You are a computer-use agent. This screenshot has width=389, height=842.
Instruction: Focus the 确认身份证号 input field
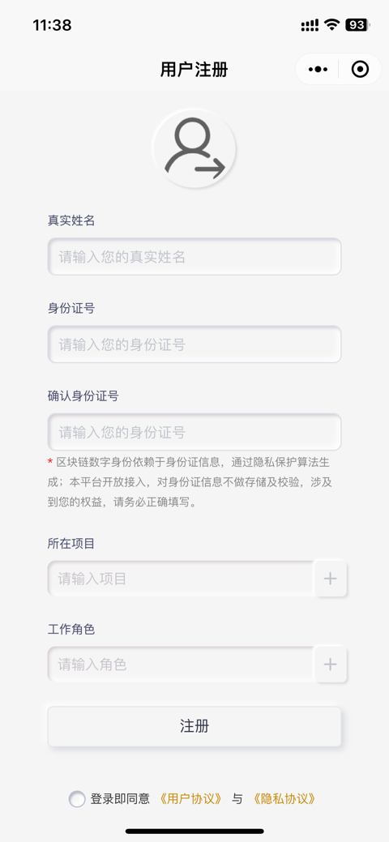[x=194, y=432]
